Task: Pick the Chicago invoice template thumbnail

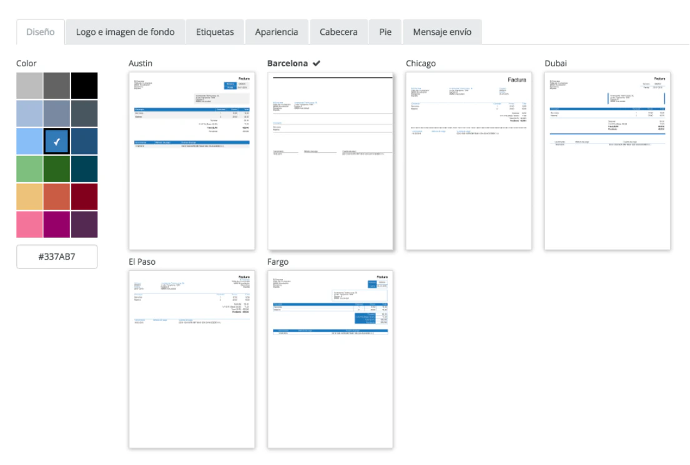Action: pyautogui.click(x=468, y=160)
